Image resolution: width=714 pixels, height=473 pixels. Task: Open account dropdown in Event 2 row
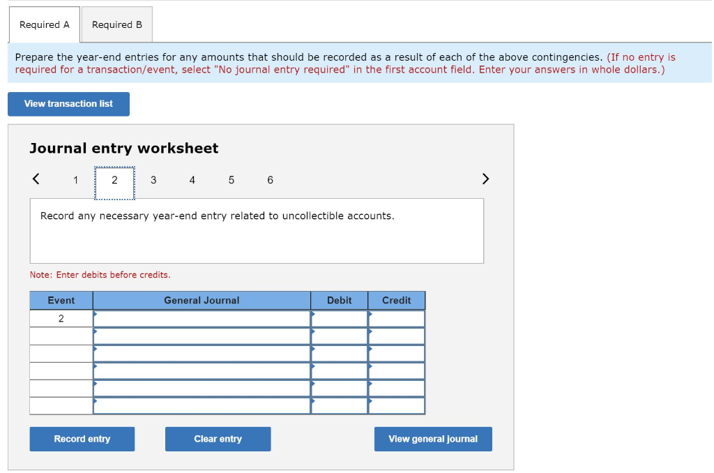pyautogui.click(x=202, y=319)
